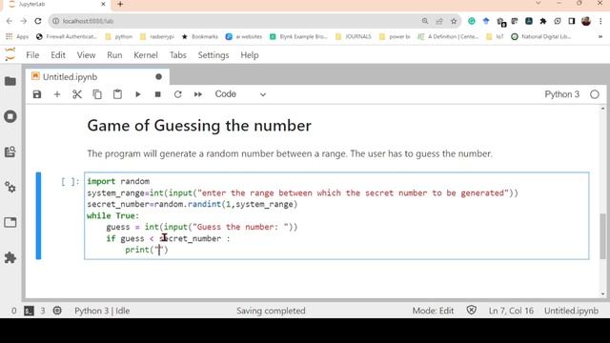This screenshot has width=610, height=343.
Task: Go forward in the browser
Action: (x=23, y=21)
